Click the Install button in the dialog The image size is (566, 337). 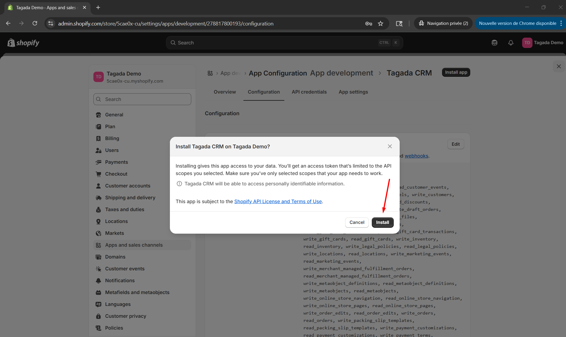click(x=382, y=222)
